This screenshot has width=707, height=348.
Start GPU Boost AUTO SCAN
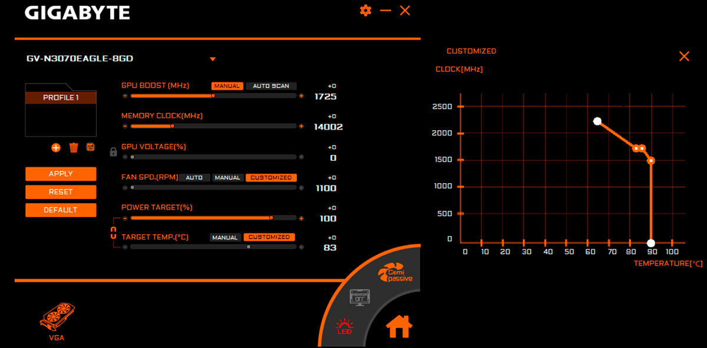coord(271,86)
